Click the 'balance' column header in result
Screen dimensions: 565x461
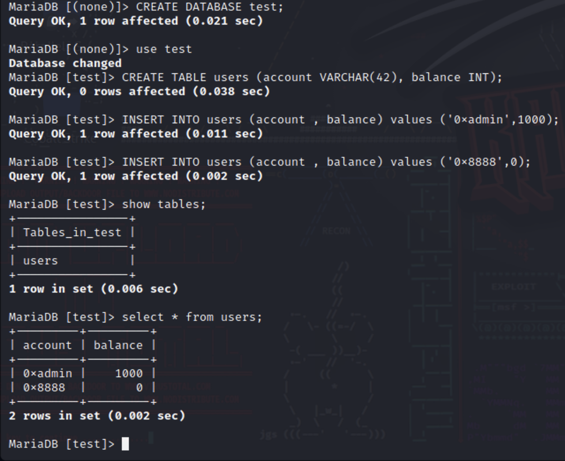[x=118, y=345]
